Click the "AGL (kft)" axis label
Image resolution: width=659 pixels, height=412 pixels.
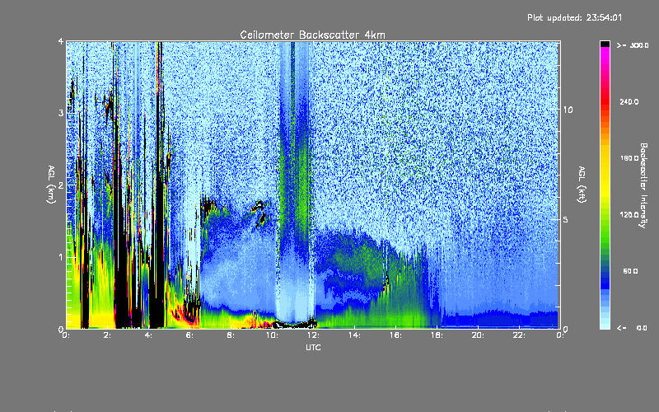click(x=582, y=185)
